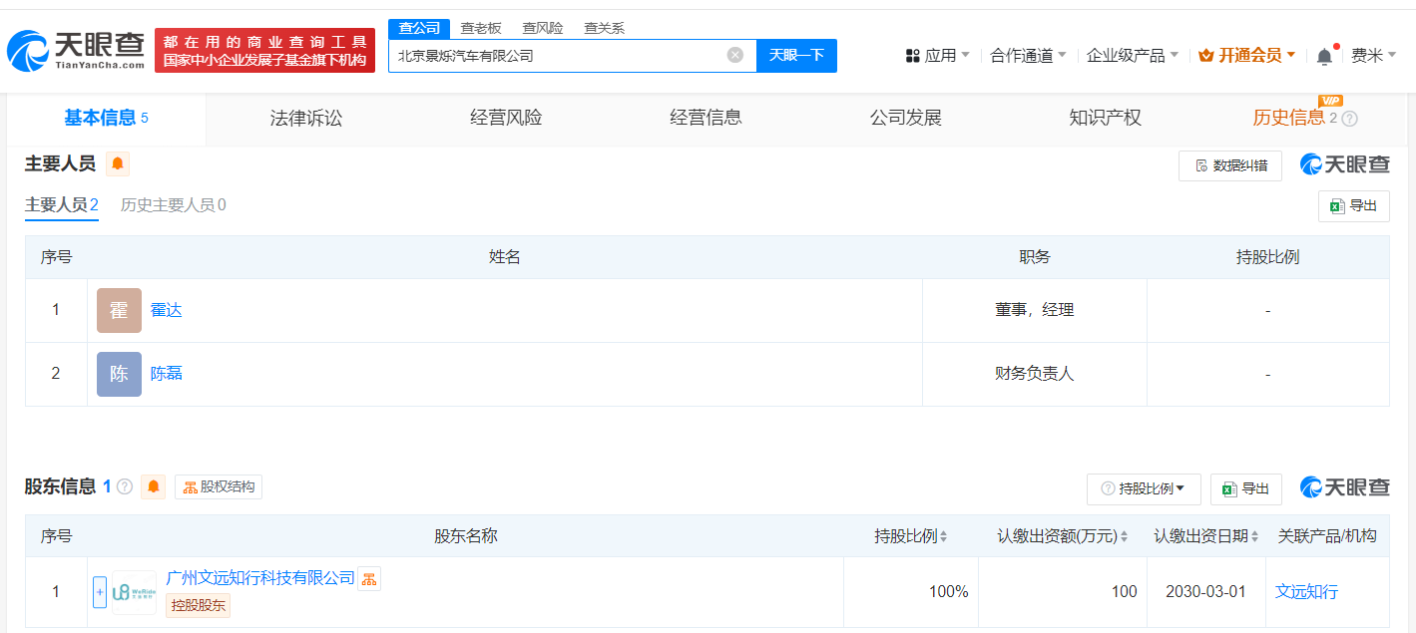Screen dimensions: 1416x633
Task: Open the 知识产权 tab
Action: pyautogui.click(x=1105, y=119)
